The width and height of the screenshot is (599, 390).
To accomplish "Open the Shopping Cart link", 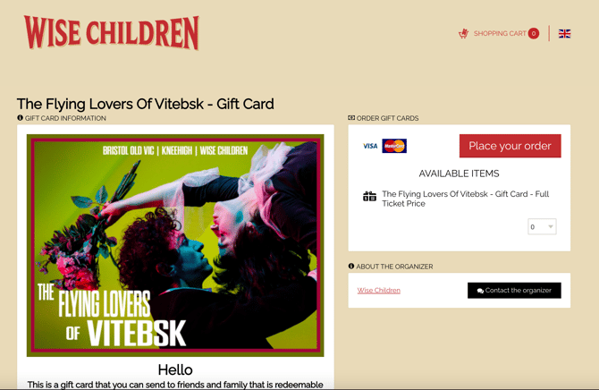I will coord(499,34).
